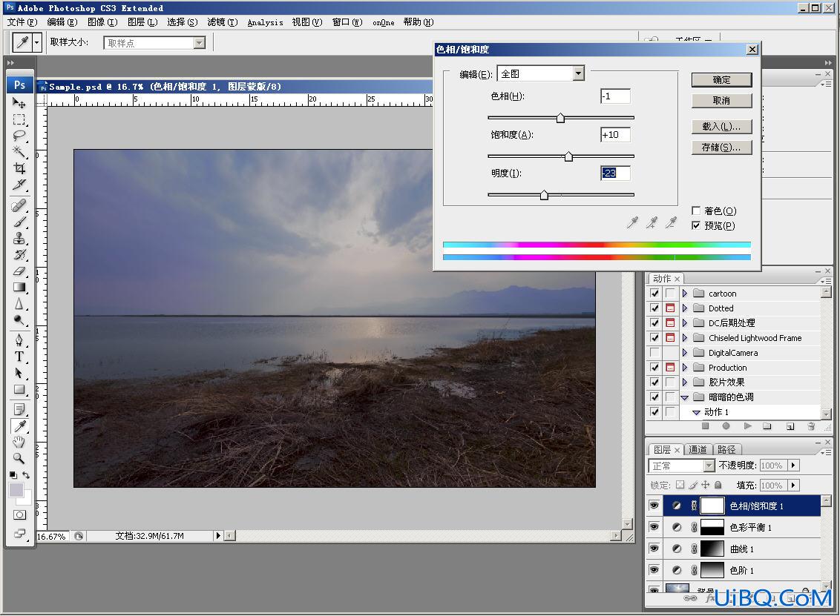This screenshot has width=840, height=616.
Task: Expand the Production action set
Action: pyautogui.click(x=685, y=367)
